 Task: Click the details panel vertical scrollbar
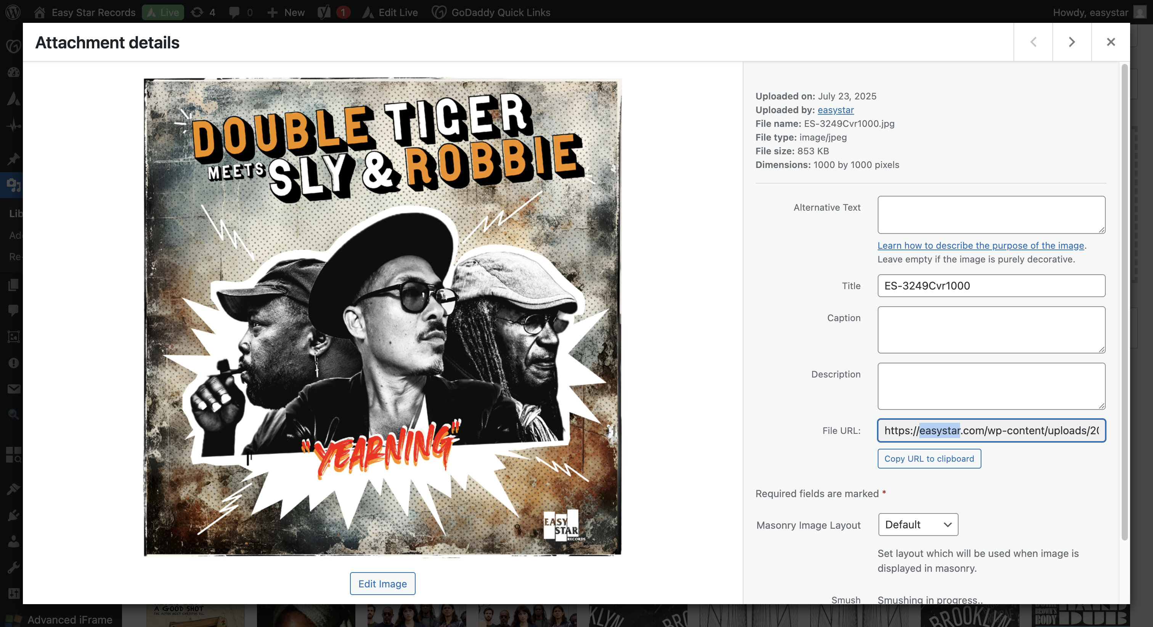pos(1124,302)
